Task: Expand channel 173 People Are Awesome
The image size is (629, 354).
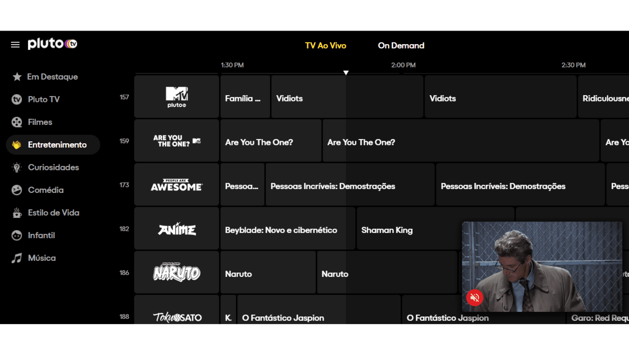Action: click(x=176, y=186)
